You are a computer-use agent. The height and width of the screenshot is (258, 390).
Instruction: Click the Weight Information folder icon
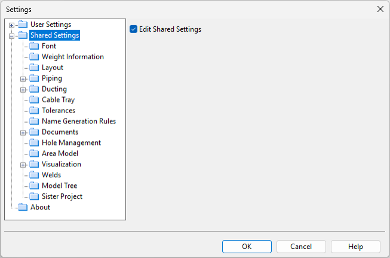point(34,57)
